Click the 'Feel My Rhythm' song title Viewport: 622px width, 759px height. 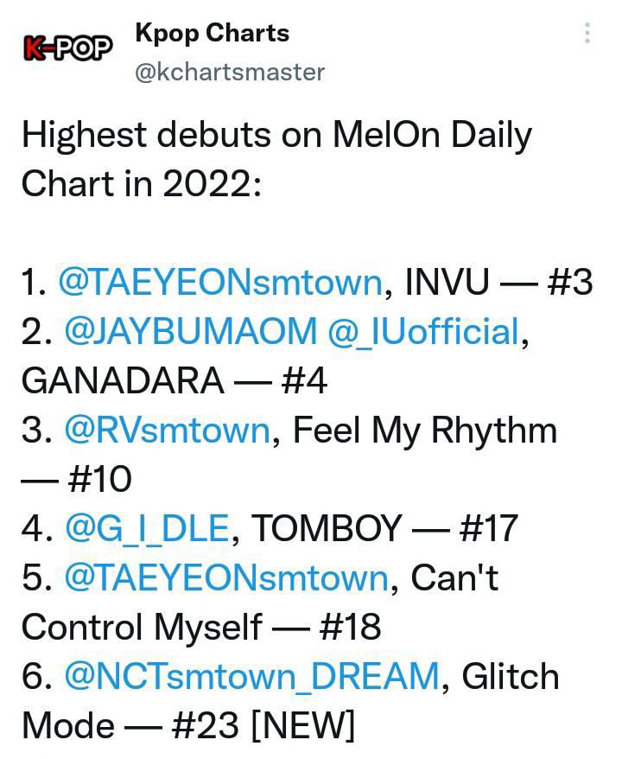click(x=425, y=430)
